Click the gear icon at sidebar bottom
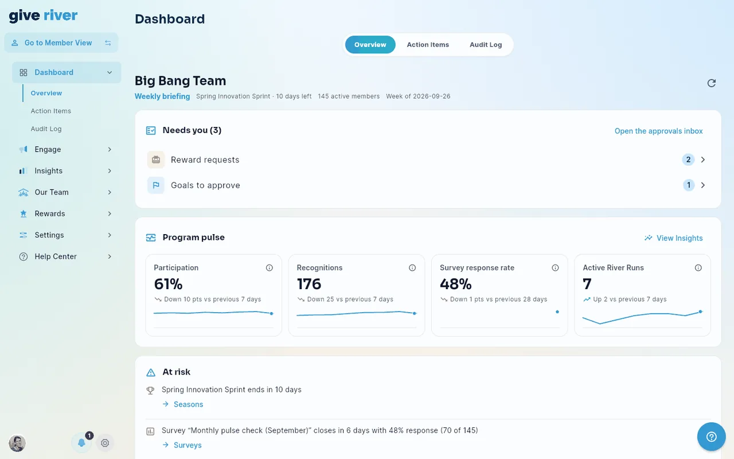This screenshot has height=459, width=734. point(105,443)
